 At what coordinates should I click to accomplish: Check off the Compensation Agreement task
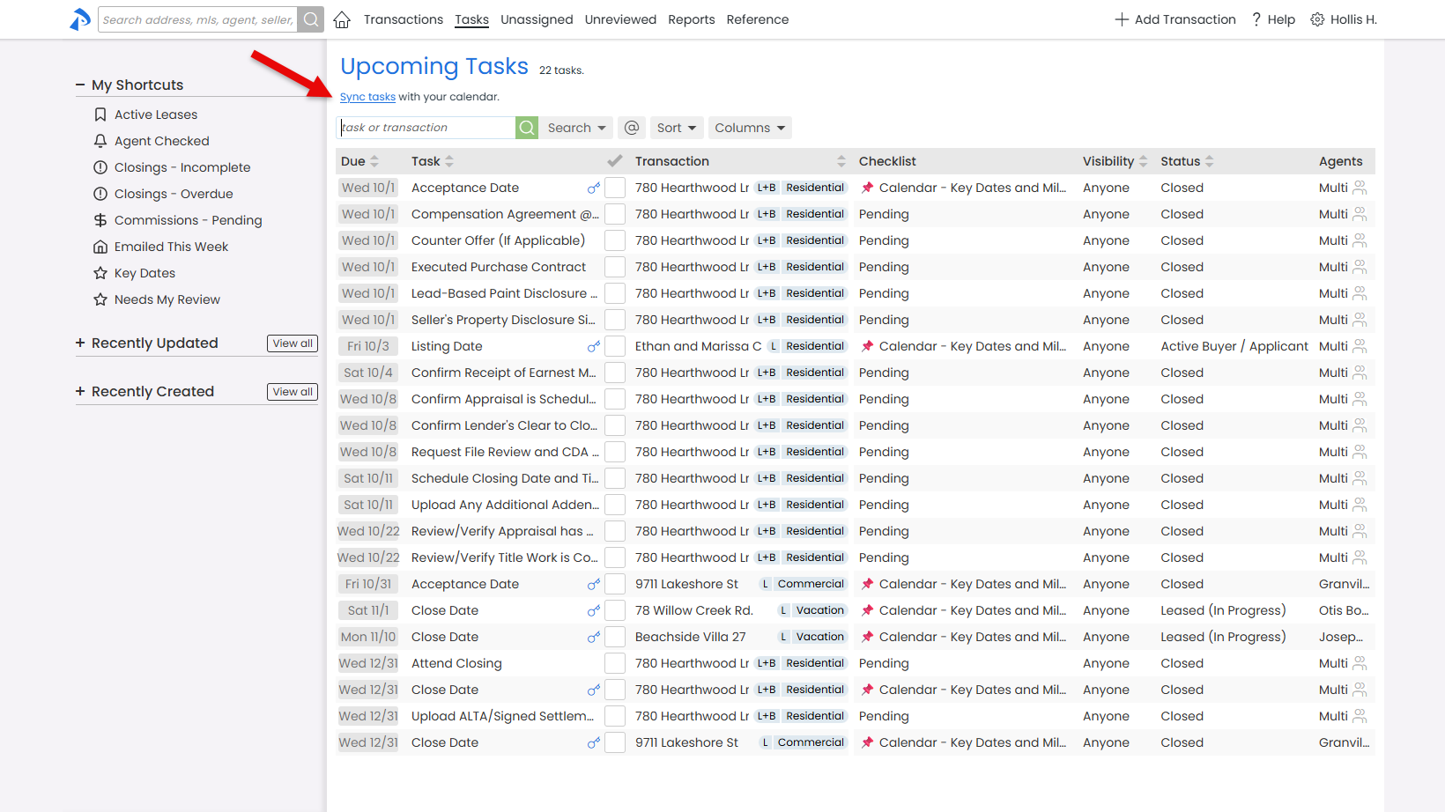pyautogui.click(x=615, y=214)
